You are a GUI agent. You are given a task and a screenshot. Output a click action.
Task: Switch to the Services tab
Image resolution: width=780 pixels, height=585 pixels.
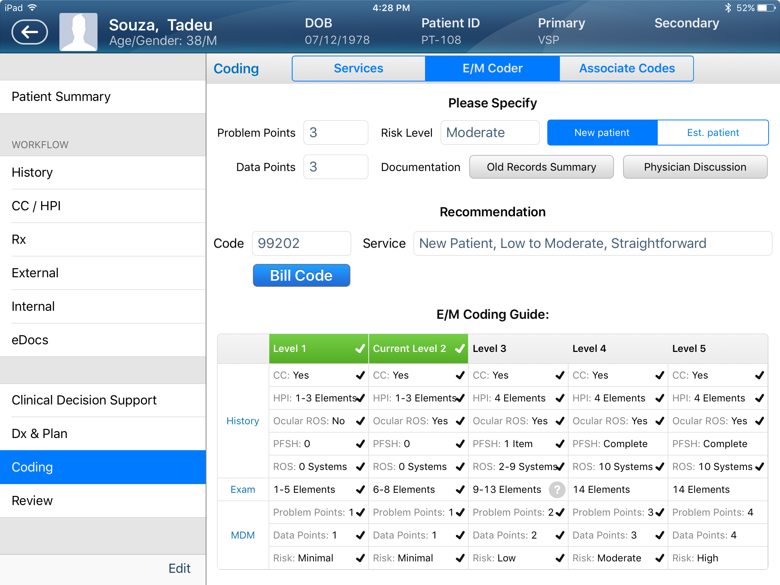pos(358,69)
